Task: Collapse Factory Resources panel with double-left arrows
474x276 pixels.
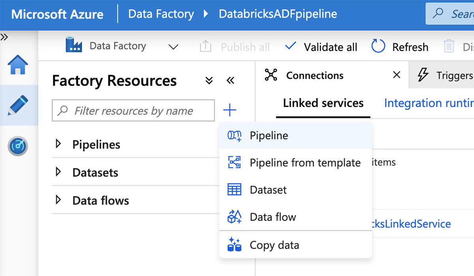Action: click(x=230, y=81)
